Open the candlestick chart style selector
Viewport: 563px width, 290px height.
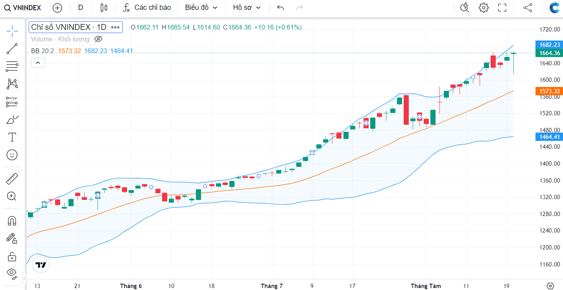(103, 7)
